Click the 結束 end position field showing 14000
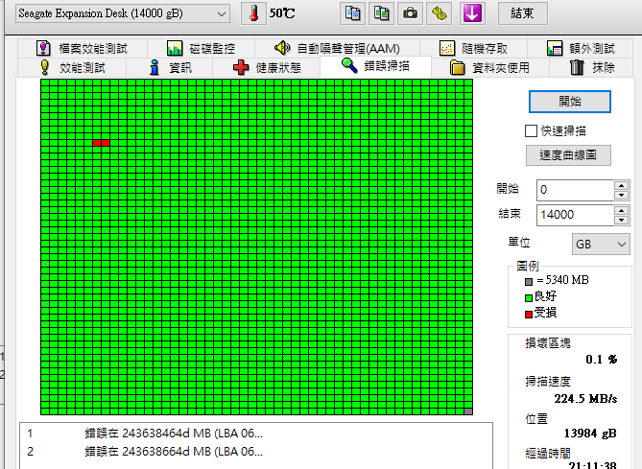 click(x=575, y=215)
